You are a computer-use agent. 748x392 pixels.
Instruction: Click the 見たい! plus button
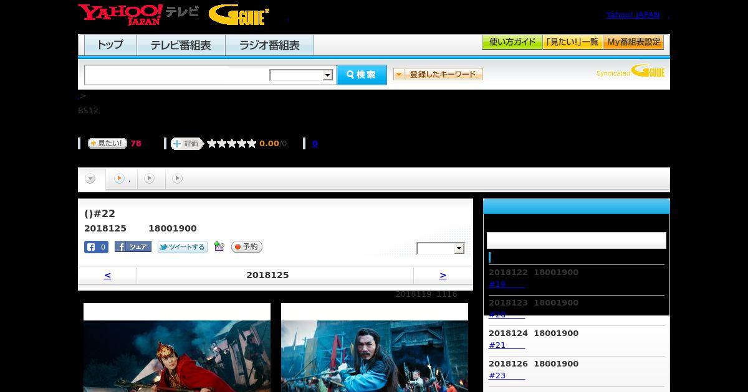tap(107, 143)
